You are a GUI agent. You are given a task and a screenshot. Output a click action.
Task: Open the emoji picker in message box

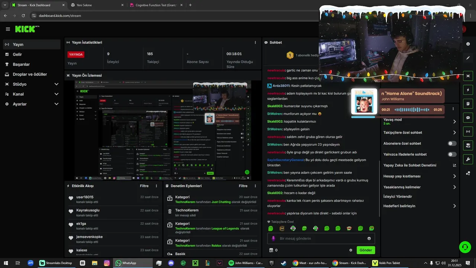coord(369,239)
